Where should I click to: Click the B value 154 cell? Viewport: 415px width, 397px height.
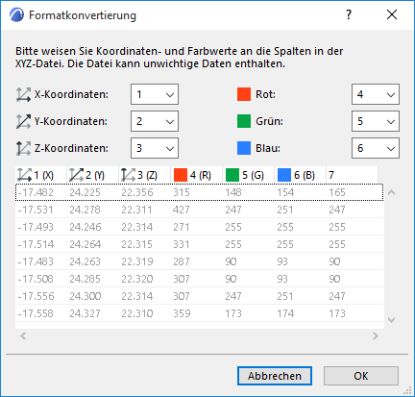(x=285, y=192)
